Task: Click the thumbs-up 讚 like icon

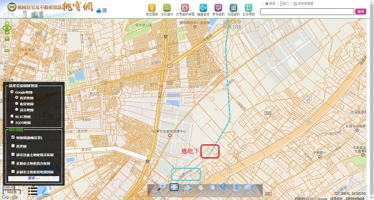Action: [x=102, y=10]
